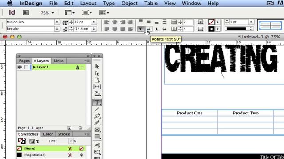Click the Unmerge cells icon
This screenshot has width=284, height=159.
pos(200,29)
